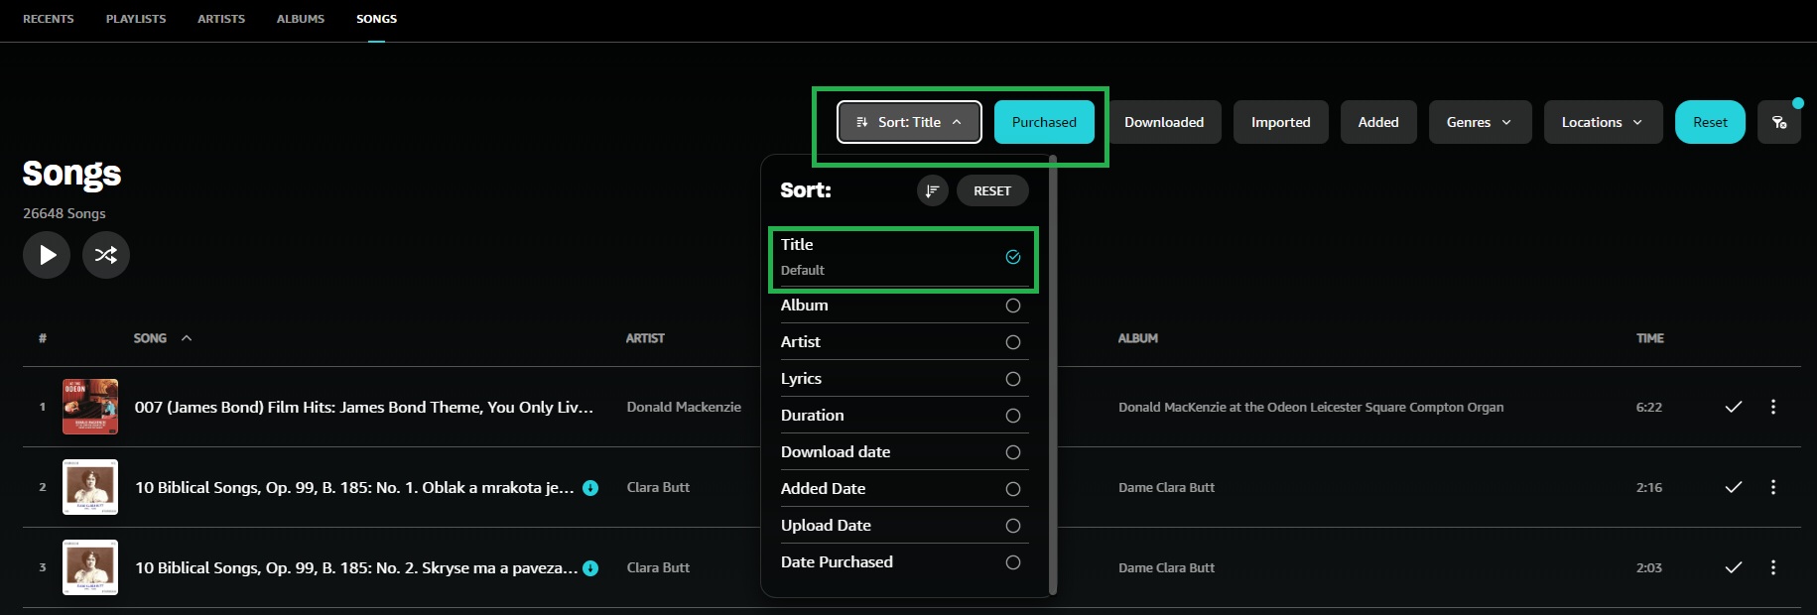Switch to the Songs tab
The height and width of the screenshot is (615, 1817).
point(377,19)
